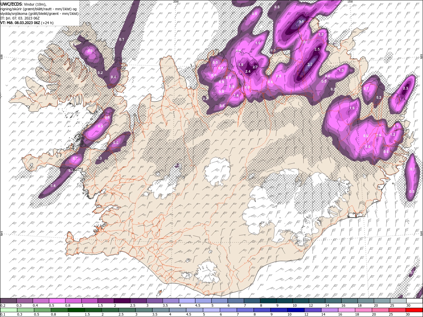Viewport: 423px width, 317px height.
Task: Click the 'slydda/snjókoma' description line
Action: click(39, 14)
